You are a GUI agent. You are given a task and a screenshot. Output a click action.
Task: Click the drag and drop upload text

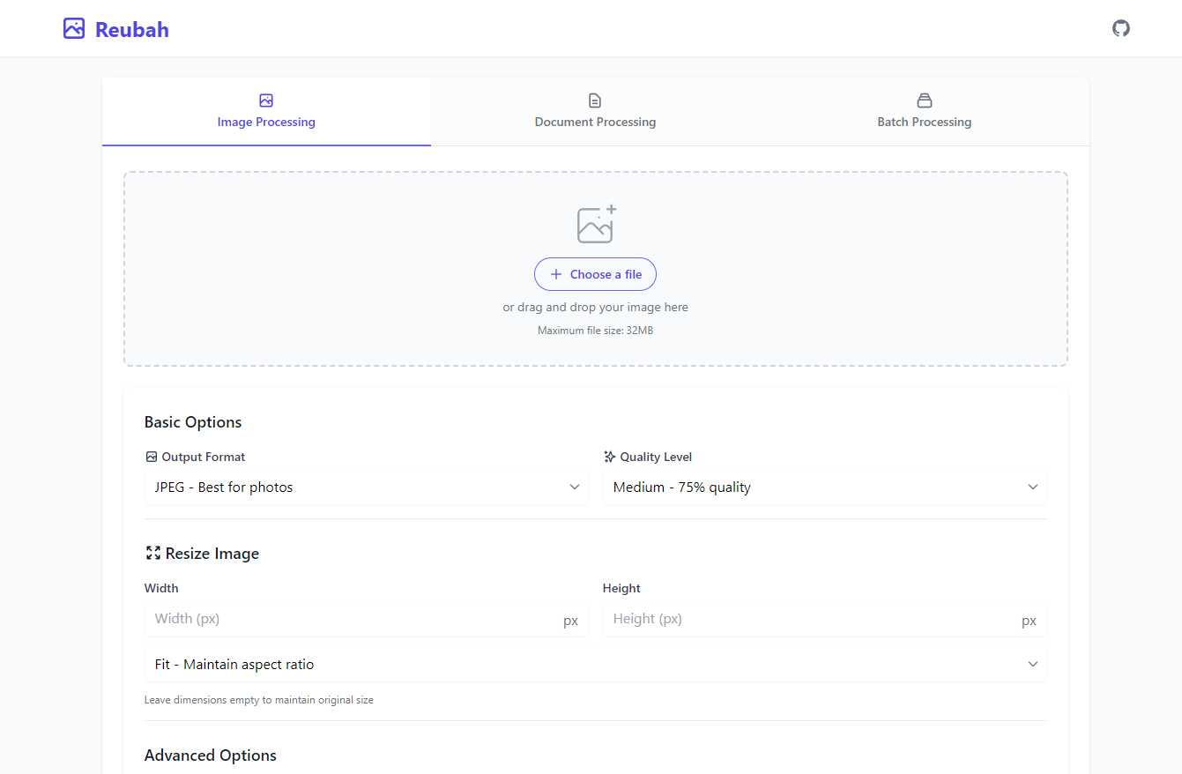coord(595,308)
